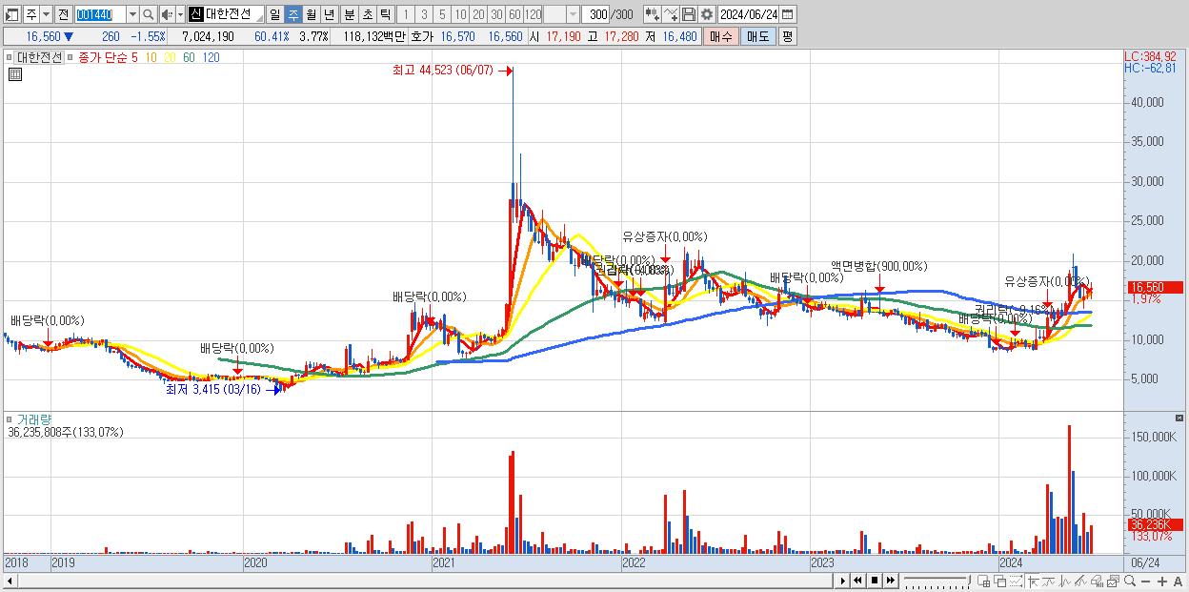Screen dimensions: 1189x592
Task: Choose interval 120 button
Action: [x=533, y=14]
